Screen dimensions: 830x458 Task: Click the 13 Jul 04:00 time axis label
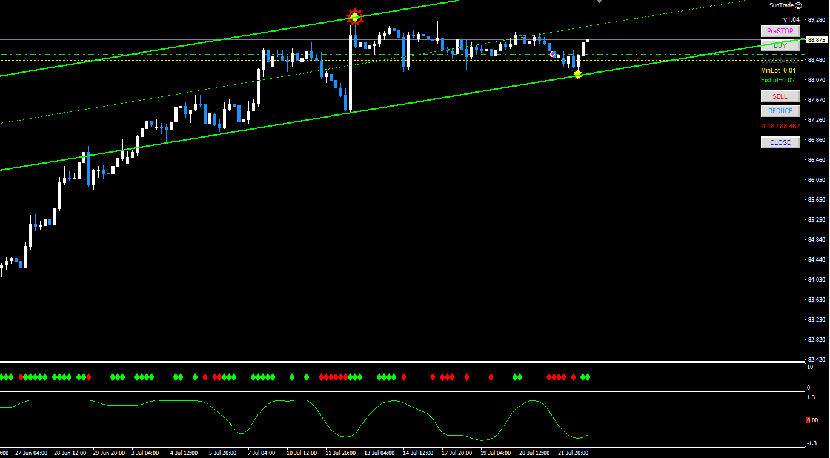(380, 453)
